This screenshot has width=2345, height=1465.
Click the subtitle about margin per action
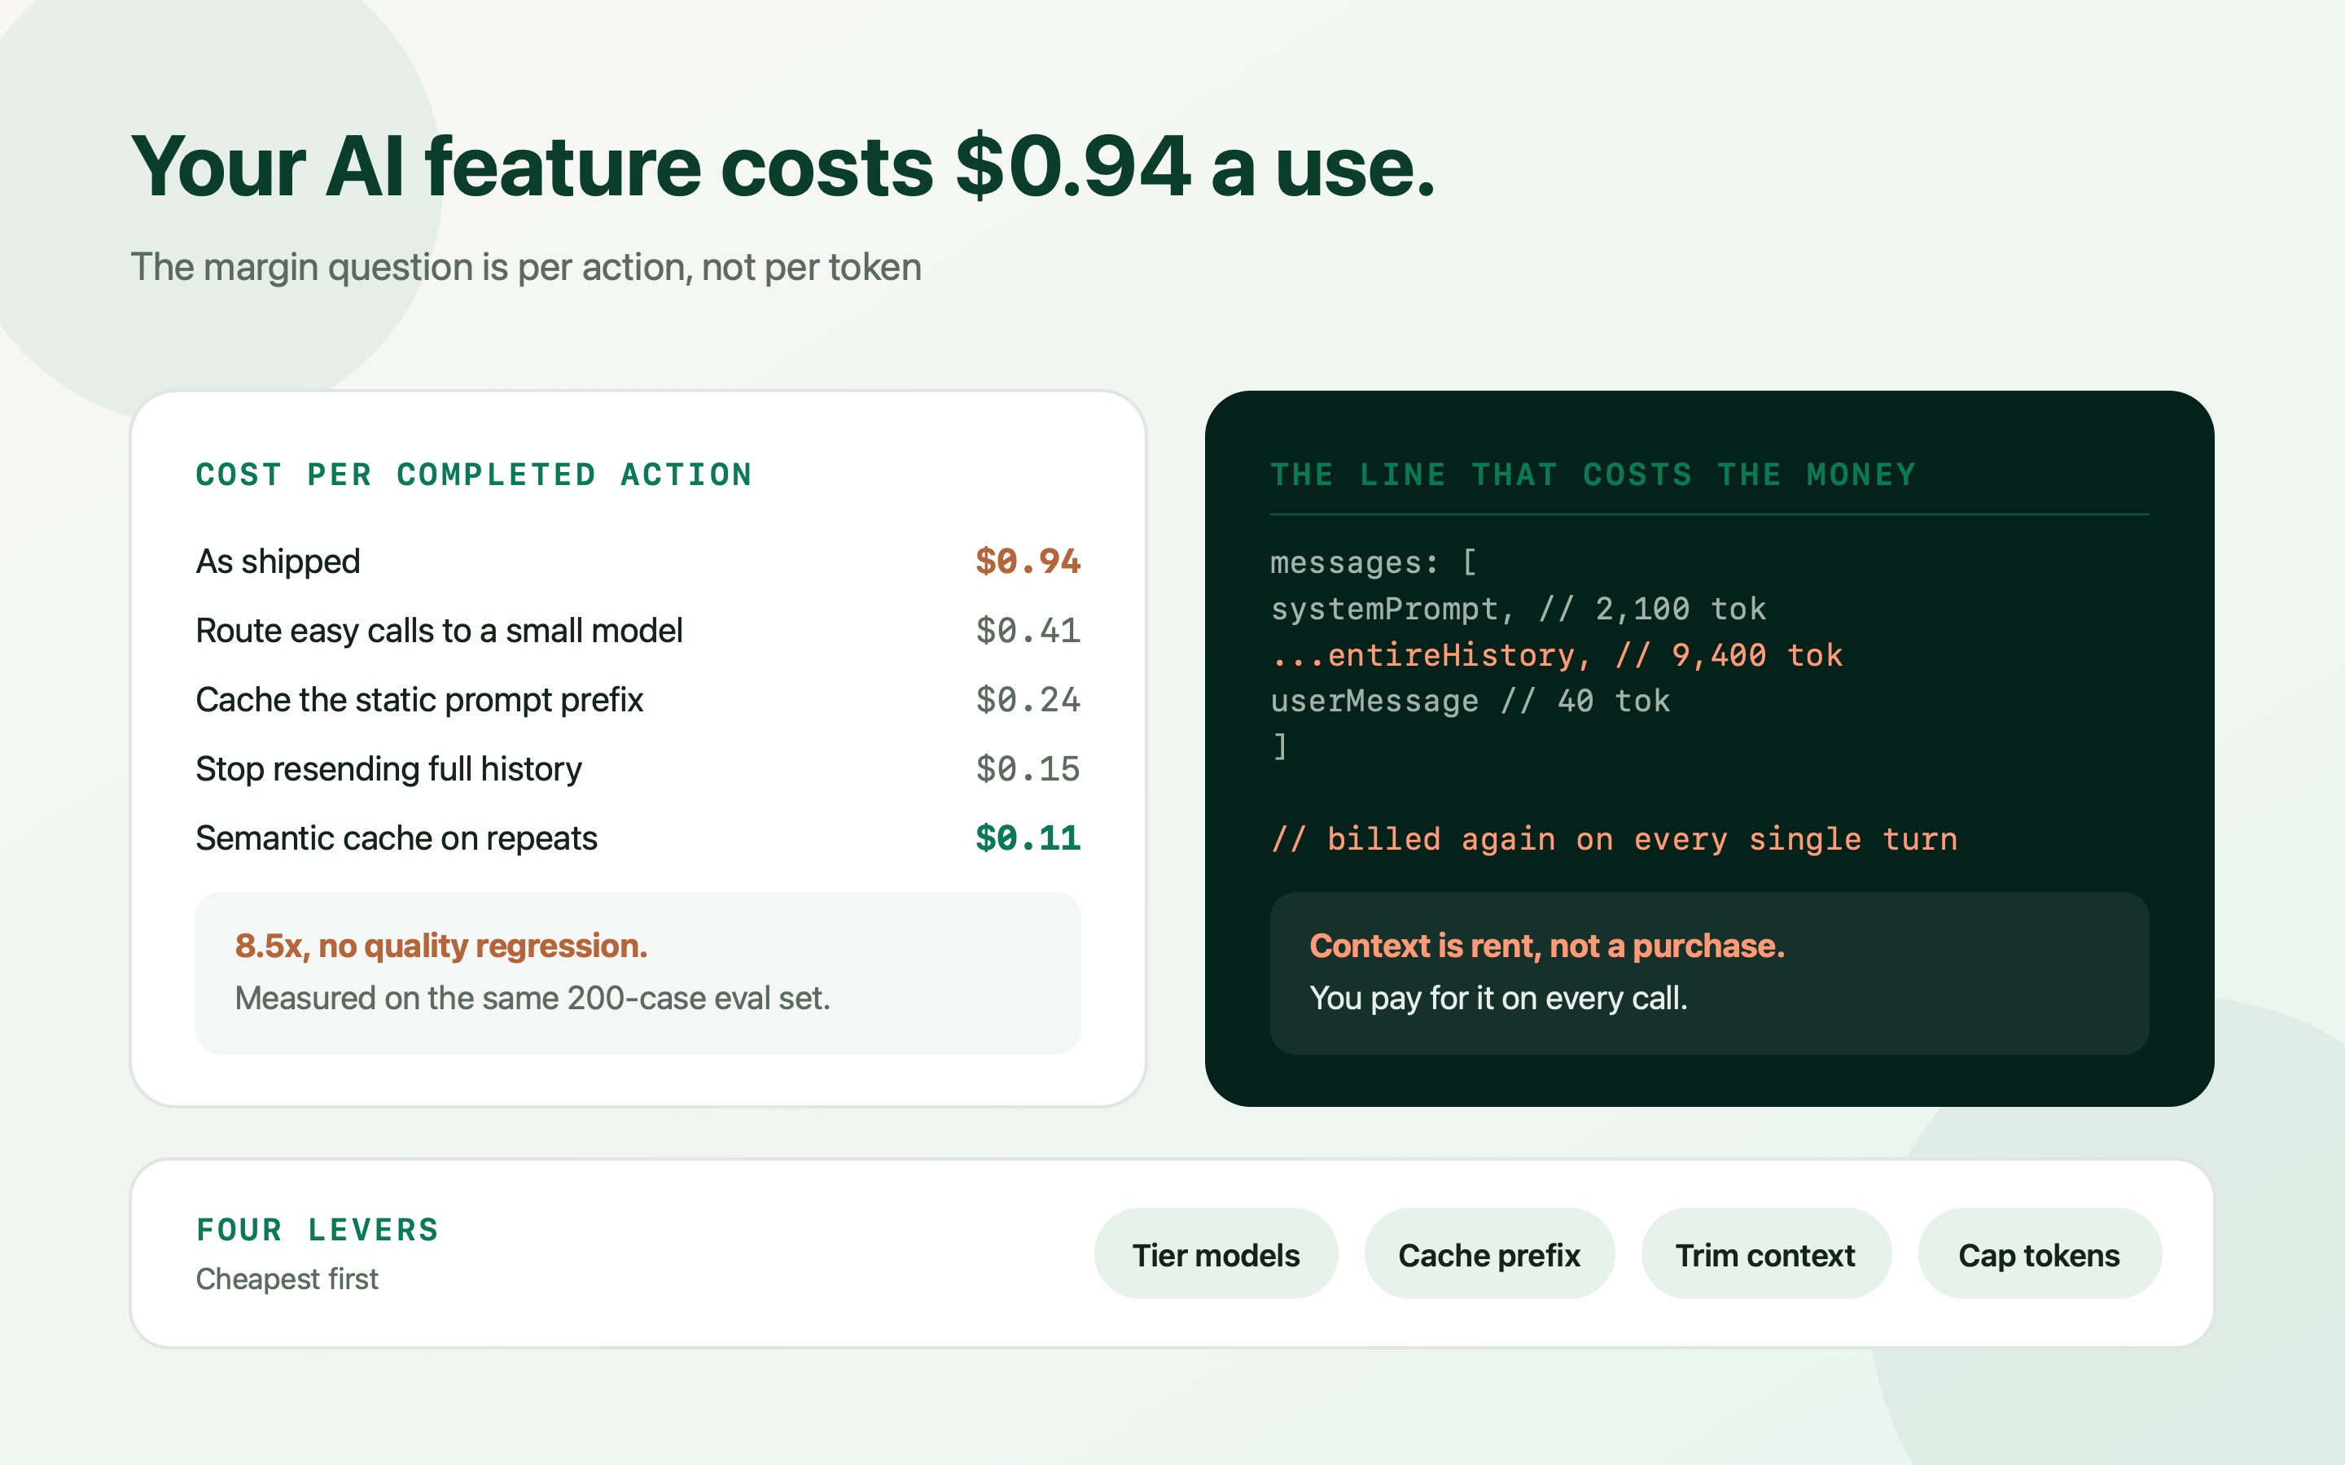click(x=526, y=268)
